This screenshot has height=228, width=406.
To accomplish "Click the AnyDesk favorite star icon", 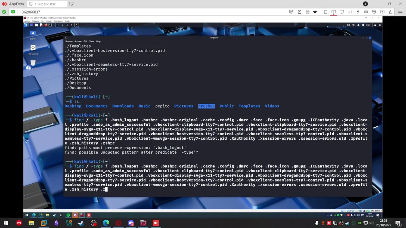I will point(315,12).
